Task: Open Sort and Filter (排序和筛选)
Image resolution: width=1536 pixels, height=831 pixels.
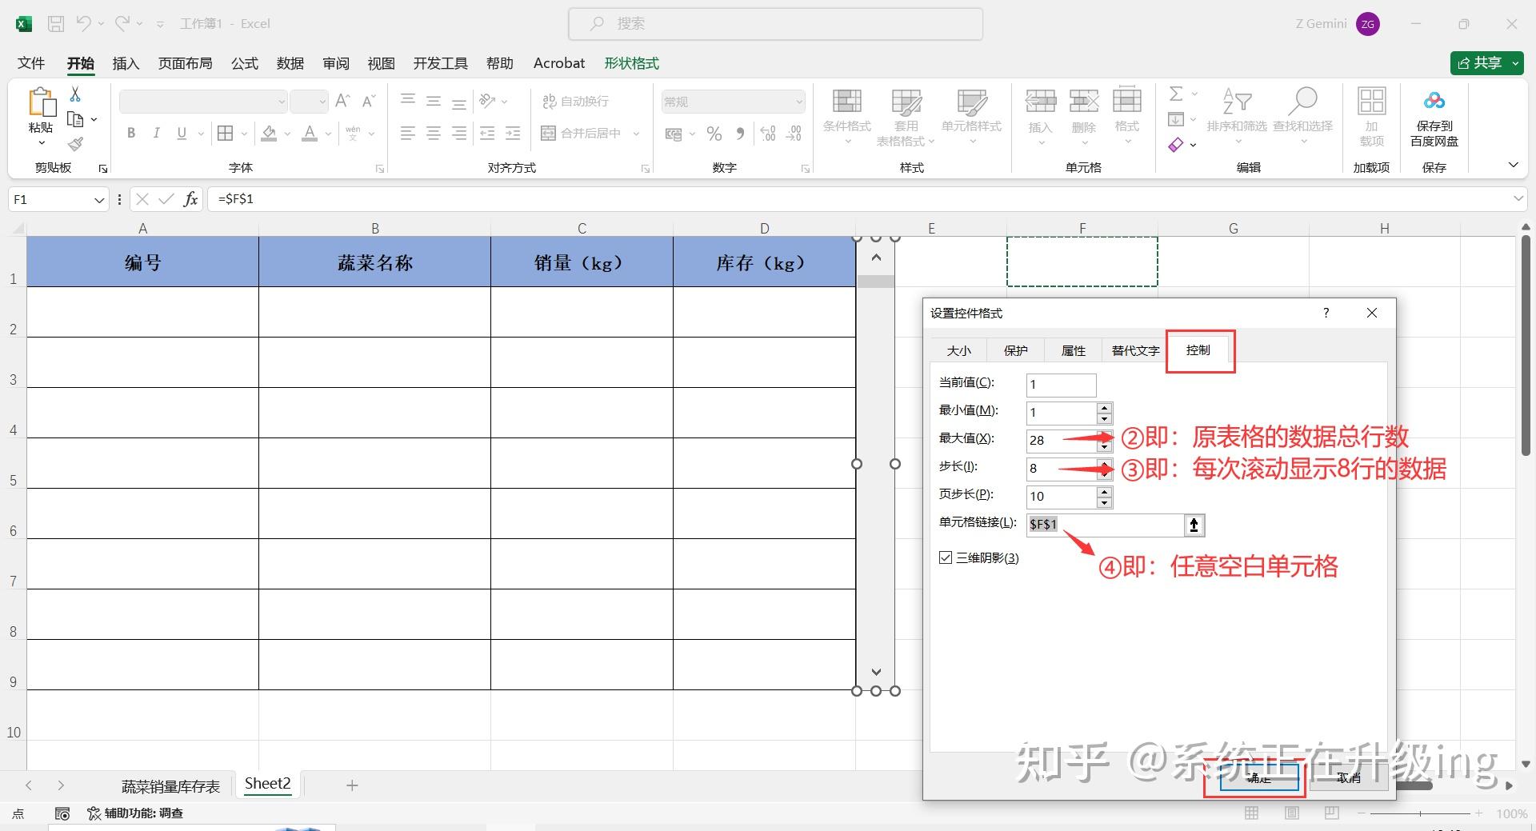Action: [1237, 117]
